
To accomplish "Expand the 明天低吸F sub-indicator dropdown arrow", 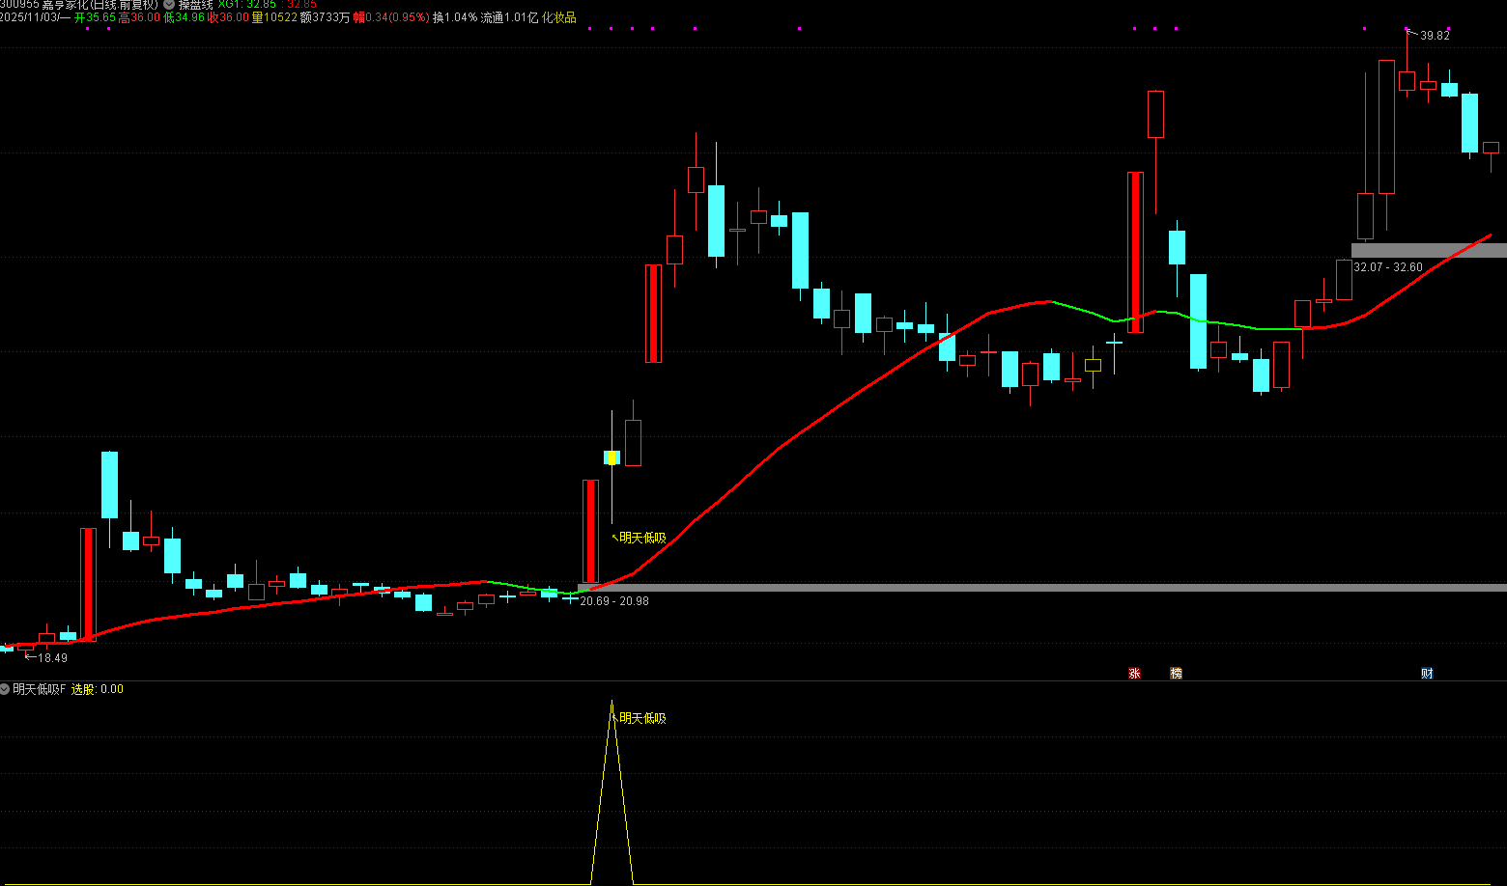I will pyautogui.click(x=5, y=689).
